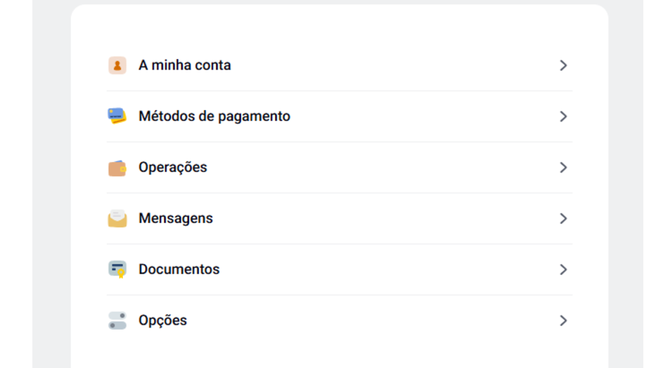
Task: Expand the Métodos de pagamento arrow
Action: click(563, 117)
